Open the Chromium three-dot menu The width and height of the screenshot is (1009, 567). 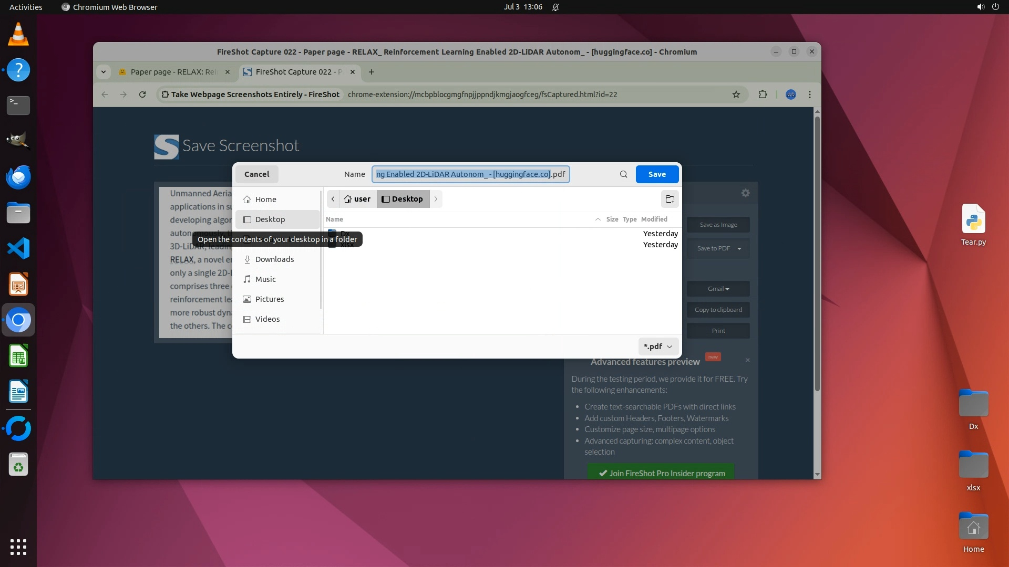[809, 94]
